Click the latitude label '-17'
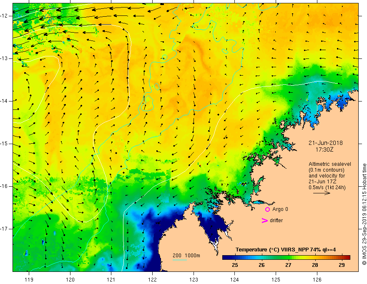Image resolution: width=367 pixels, height=284 pixels. click(x=5, y=229)
